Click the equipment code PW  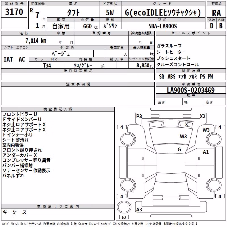[210, 77]
